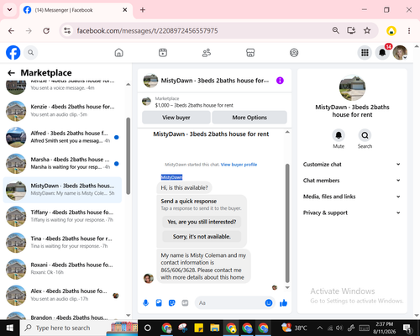Open Roxani 4beds 2baths house conversation
The image size is (420, 336).
(x=62, y=269)
